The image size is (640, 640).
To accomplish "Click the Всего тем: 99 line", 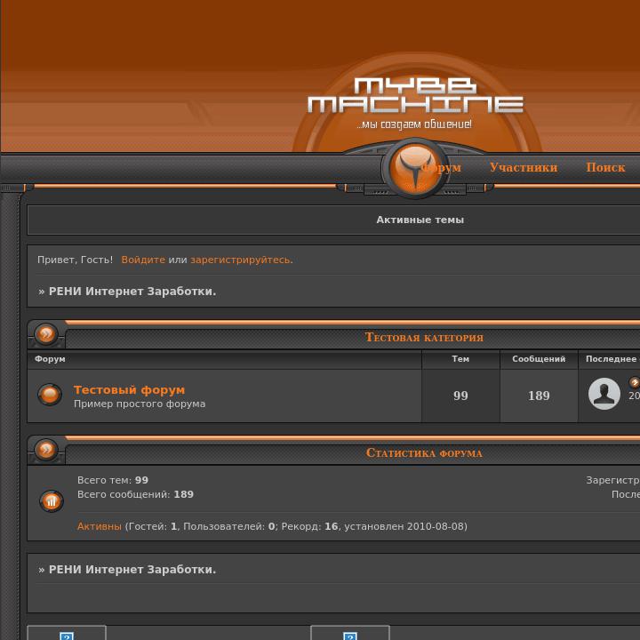I will 113,480.
